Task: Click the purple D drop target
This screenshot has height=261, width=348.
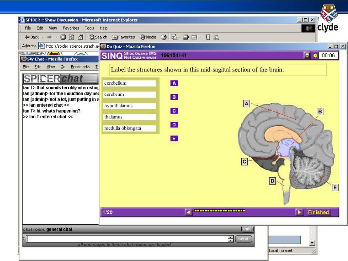Action: pos(174,125)
